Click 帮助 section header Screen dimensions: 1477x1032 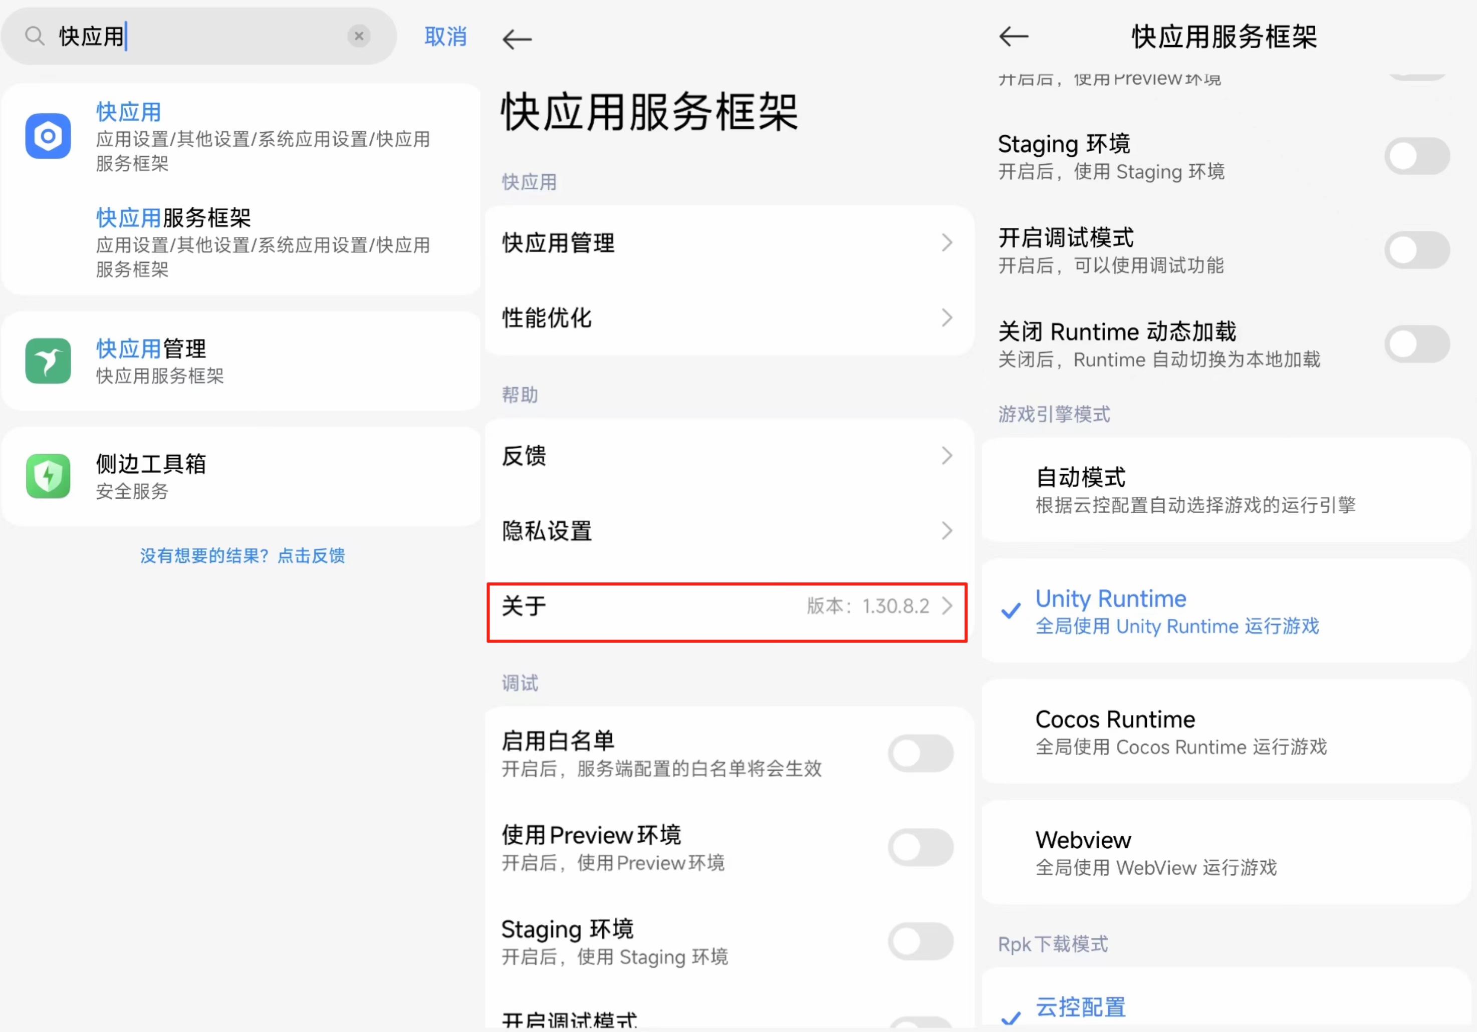click(520, 395)
